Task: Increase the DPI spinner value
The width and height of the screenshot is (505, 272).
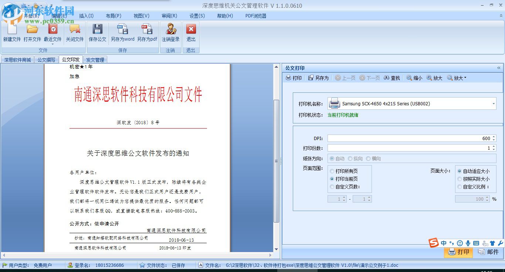Action: 494,137
